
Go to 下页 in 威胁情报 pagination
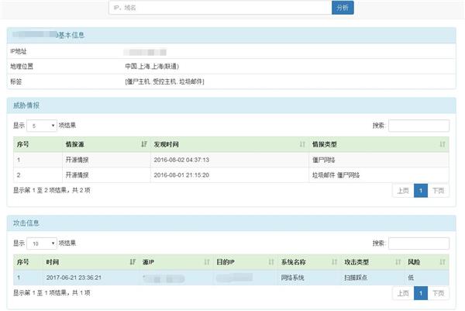pos(439,191)
